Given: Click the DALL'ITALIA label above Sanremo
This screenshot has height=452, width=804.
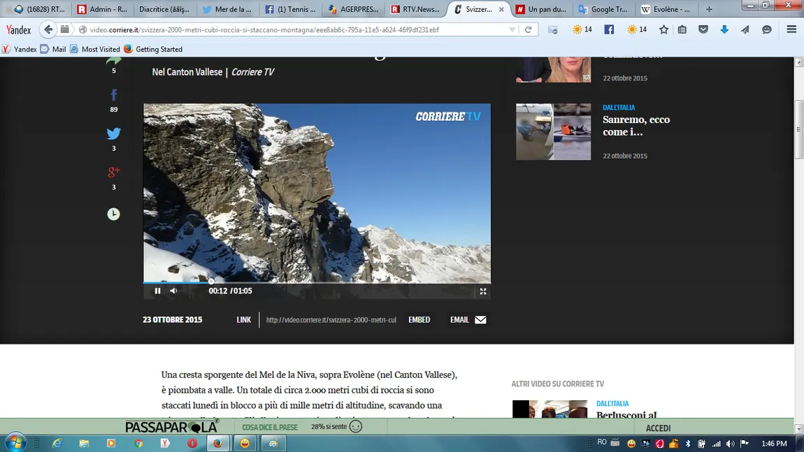Looking at the screenshot, I should [619, 108].
